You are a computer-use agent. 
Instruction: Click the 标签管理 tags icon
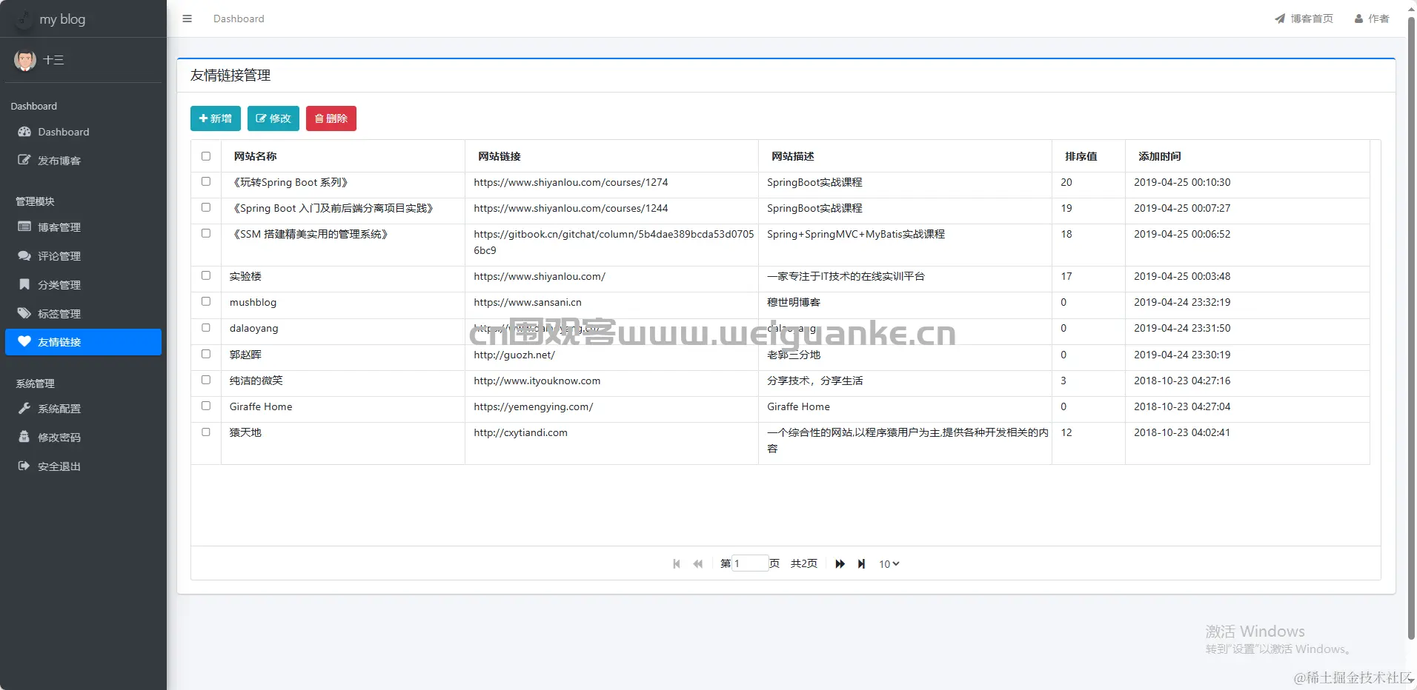coord(24,313)
